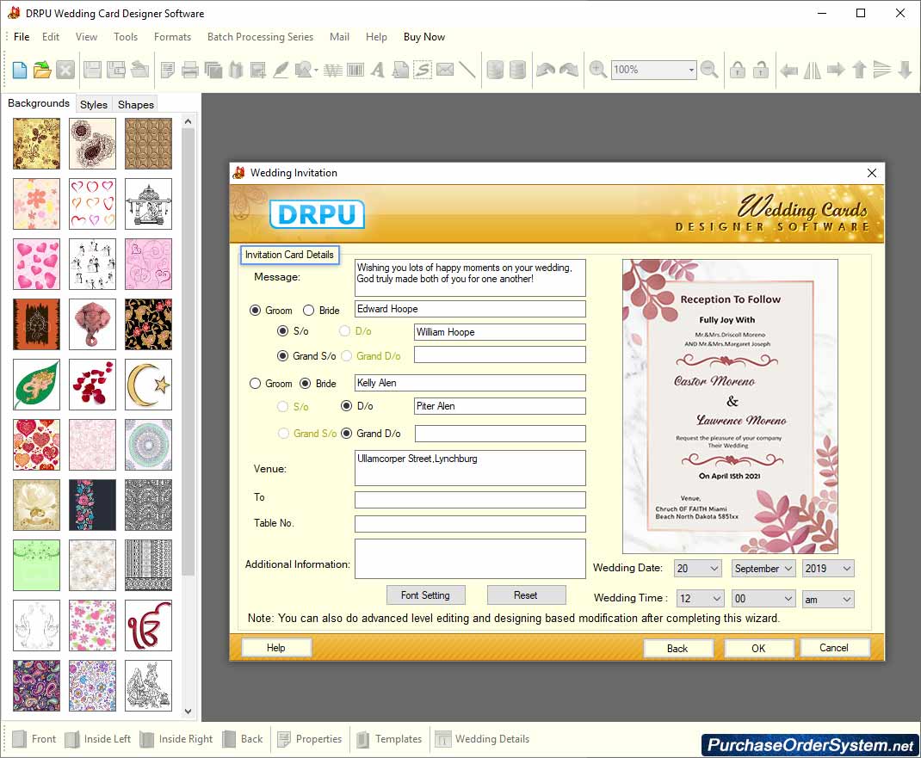Open the File menu
Screen dimensions: 921x758
click(22, 36)
